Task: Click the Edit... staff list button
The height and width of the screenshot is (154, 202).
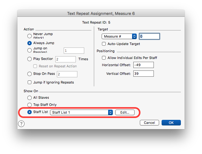Action: point(125,112)
